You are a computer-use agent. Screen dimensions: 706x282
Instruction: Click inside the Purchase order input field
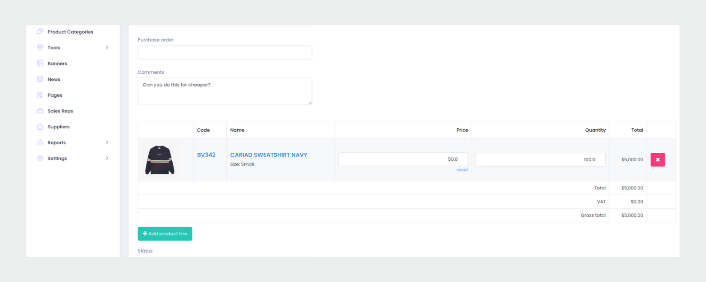(x=225, y=52)
